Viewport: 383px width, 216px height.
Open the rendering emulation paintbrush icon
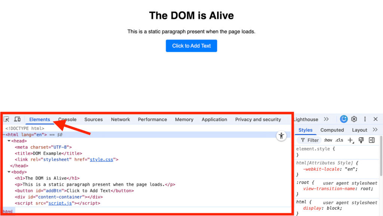click(361, 140)
